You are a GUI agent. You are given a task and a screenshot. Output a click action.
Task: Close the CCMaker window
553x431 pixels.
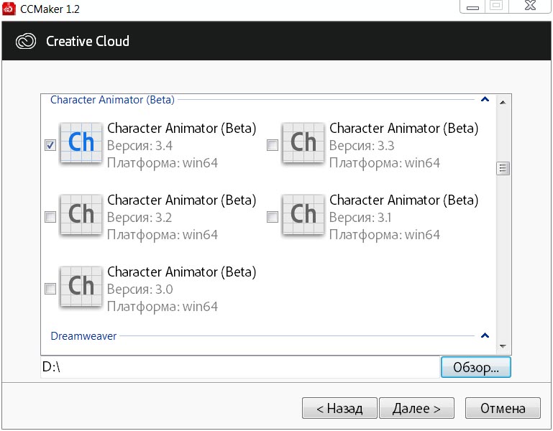click(x=530, y=6)
